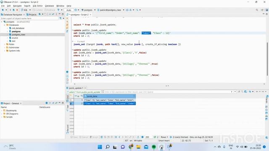269x151 pixels.
Task: Click the fetch size 200 field
Action: 148,137
